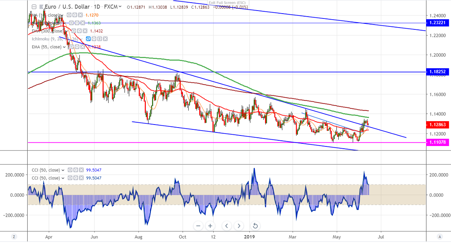Click the flag icon beside Euro / U.S. Dollar
Screen dimensions: 451x243
point(42,7)
